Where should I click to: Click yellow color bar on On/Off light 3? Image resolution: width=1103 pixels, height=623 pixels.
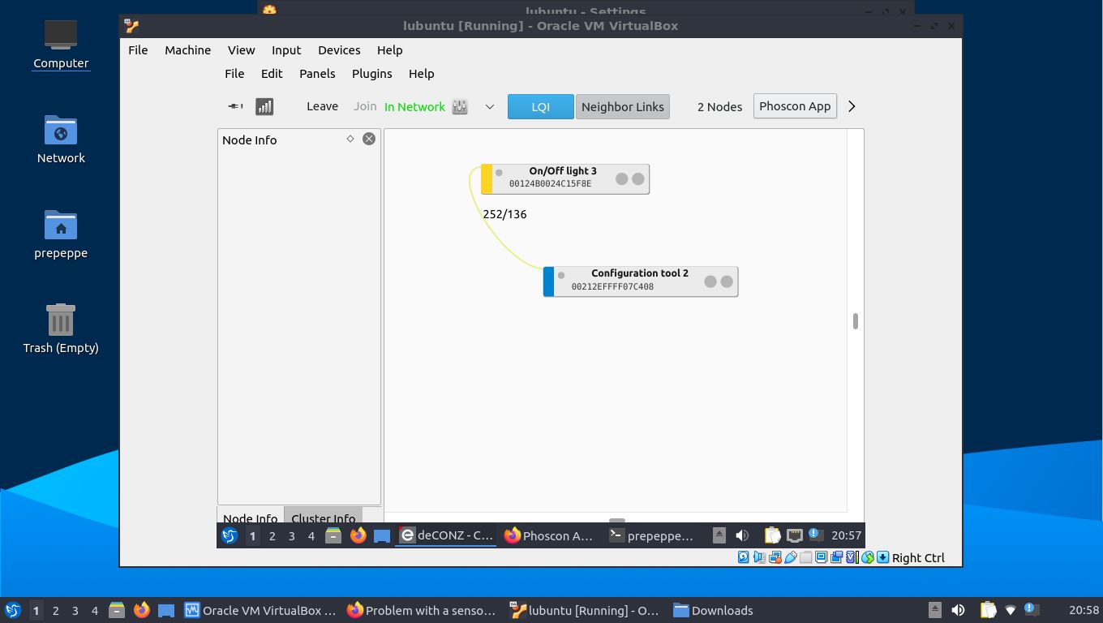487,178
